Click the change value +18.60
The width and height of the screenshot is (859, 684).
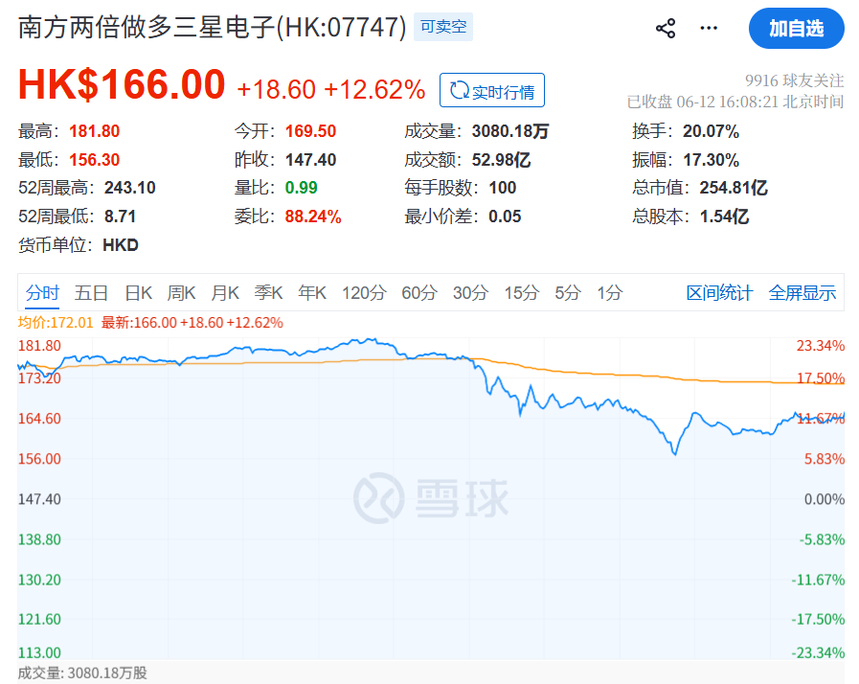coord(276,89)
